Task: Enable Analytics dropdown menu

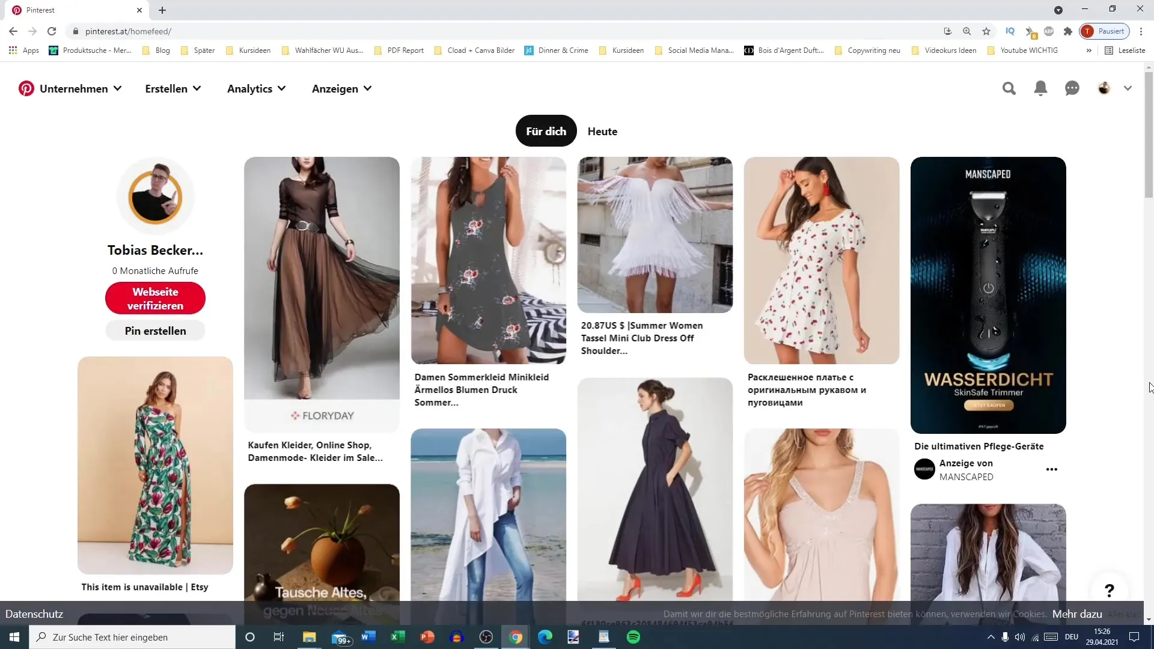Action: point(256,88)
